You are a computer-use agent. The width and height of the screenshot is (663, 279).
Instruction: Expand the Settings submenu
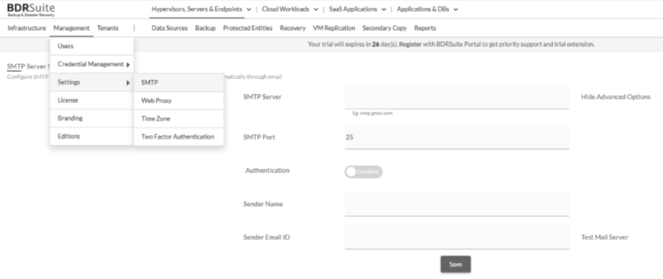click(92, 82)
